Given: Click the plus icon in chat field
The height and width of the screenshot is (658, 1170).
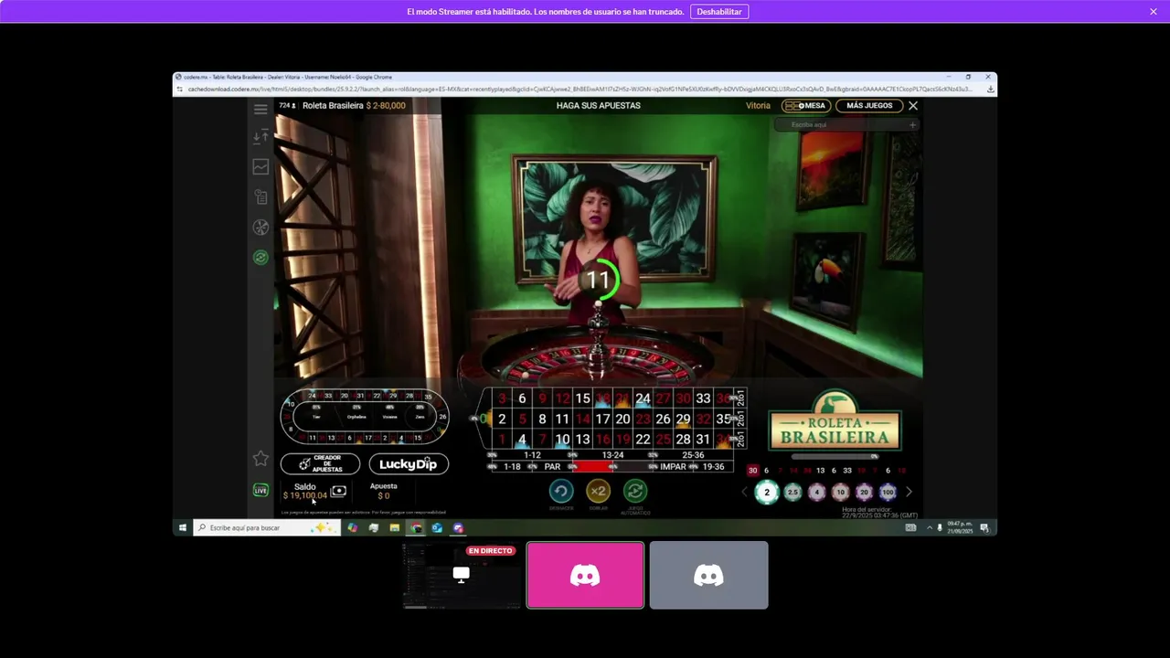Looking at the screenshot, I should click(x=911, y=125).
